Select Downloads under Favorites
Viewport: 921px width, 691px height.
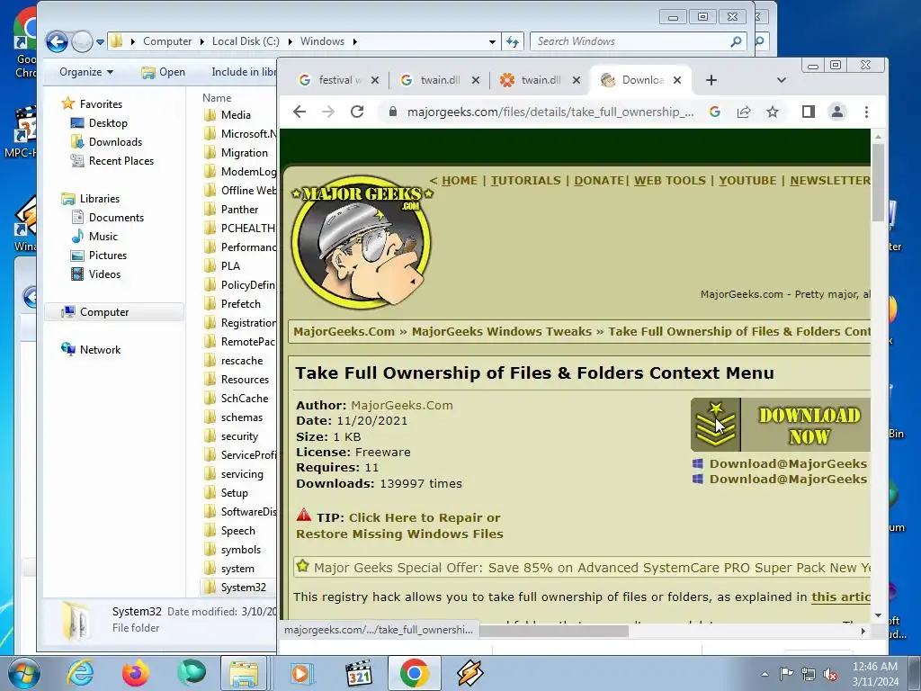(x=115, y=141)
